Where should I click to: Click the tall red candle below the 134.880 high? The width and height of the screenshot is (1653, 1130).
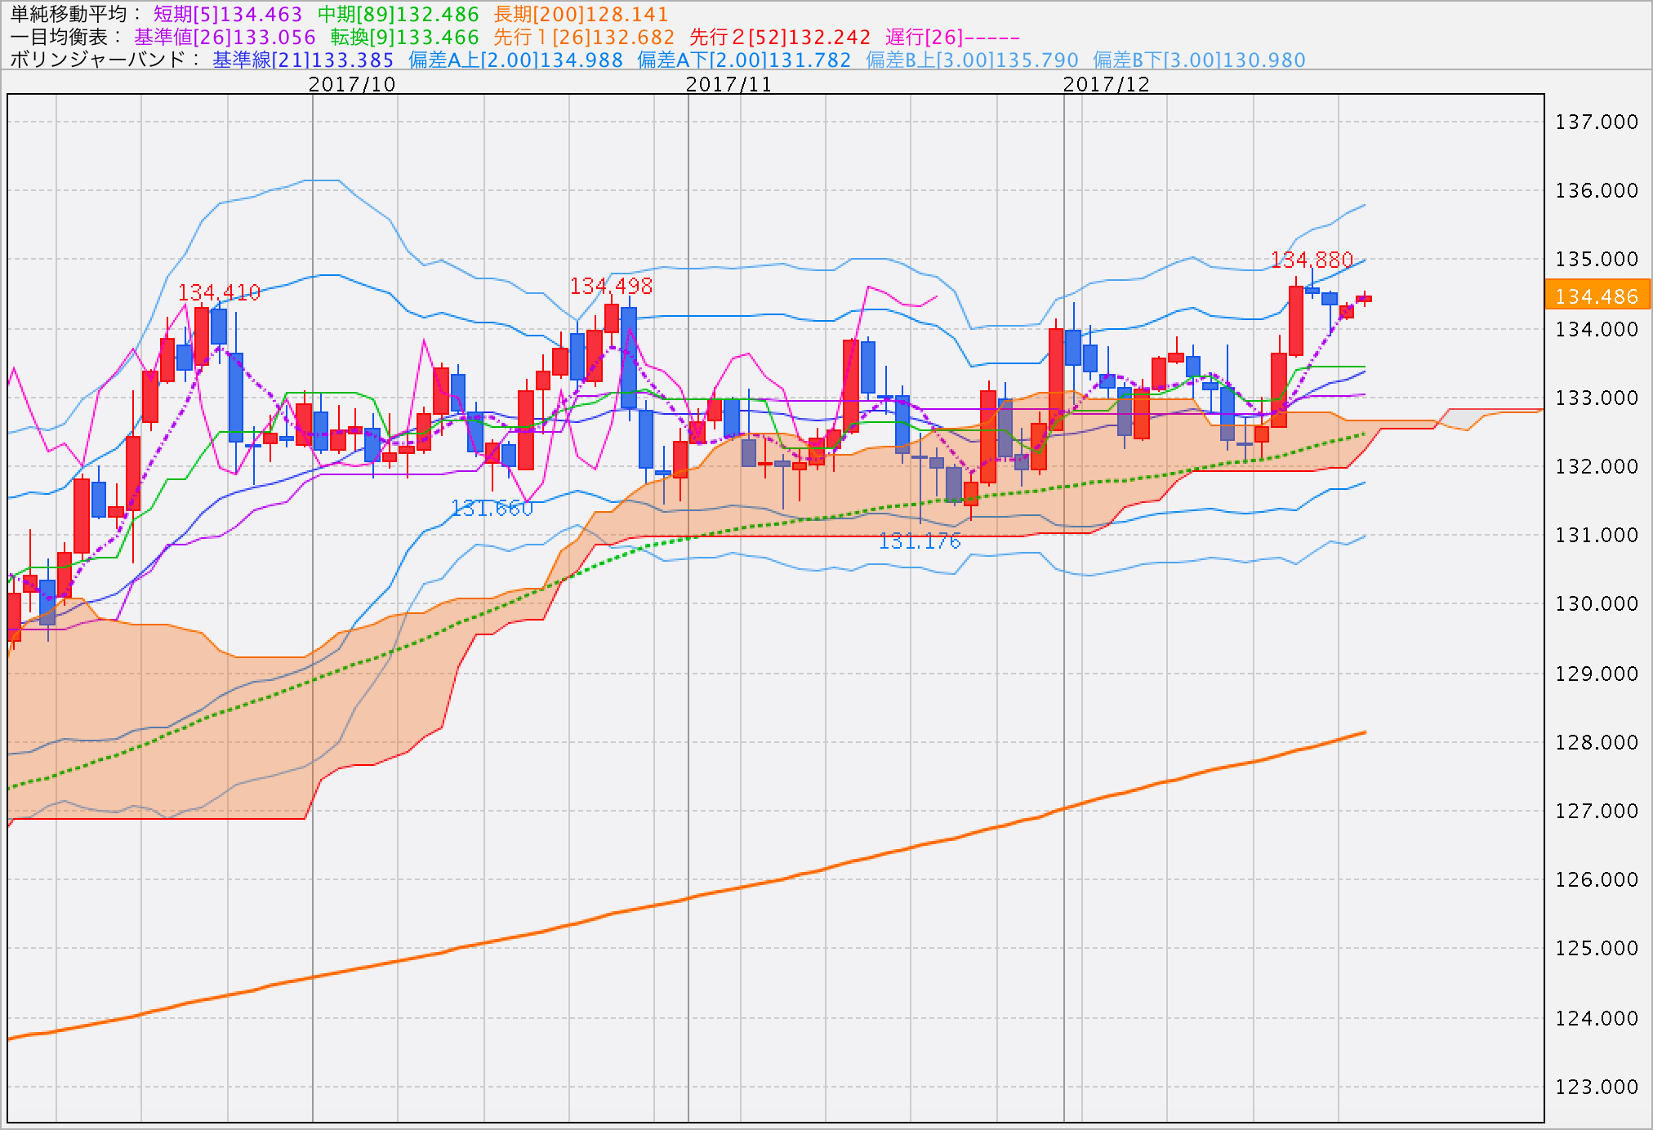point(1296,321)
